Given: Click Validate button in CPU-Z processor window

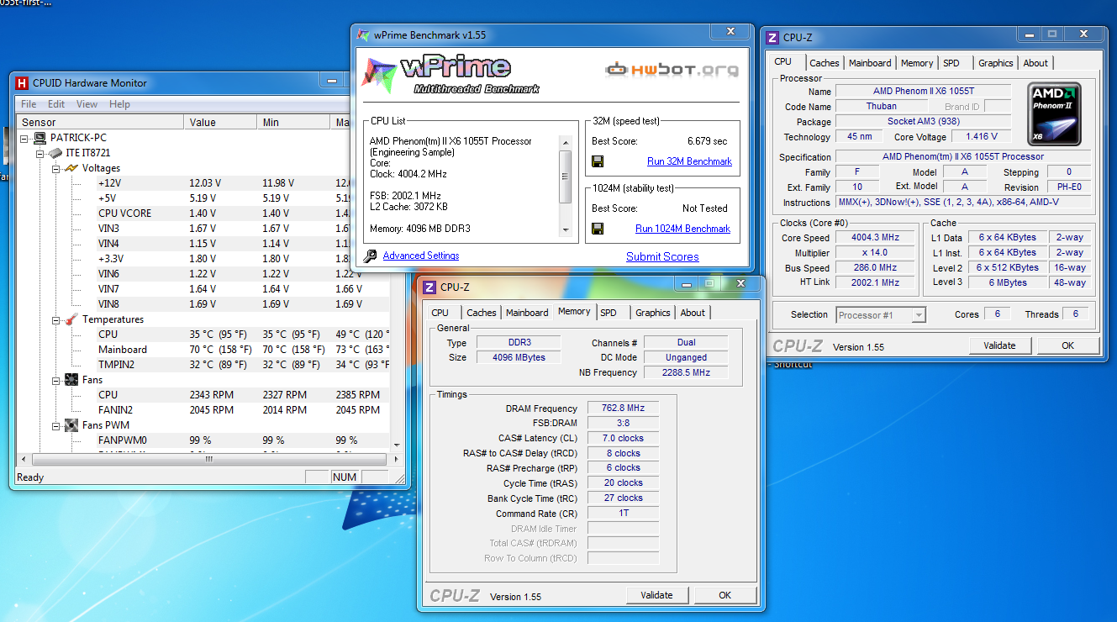Looking at the screenshot, I should [999, 345].
